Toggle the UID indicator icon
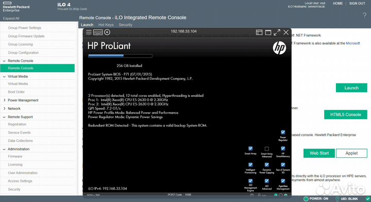 tap(337, 199)
